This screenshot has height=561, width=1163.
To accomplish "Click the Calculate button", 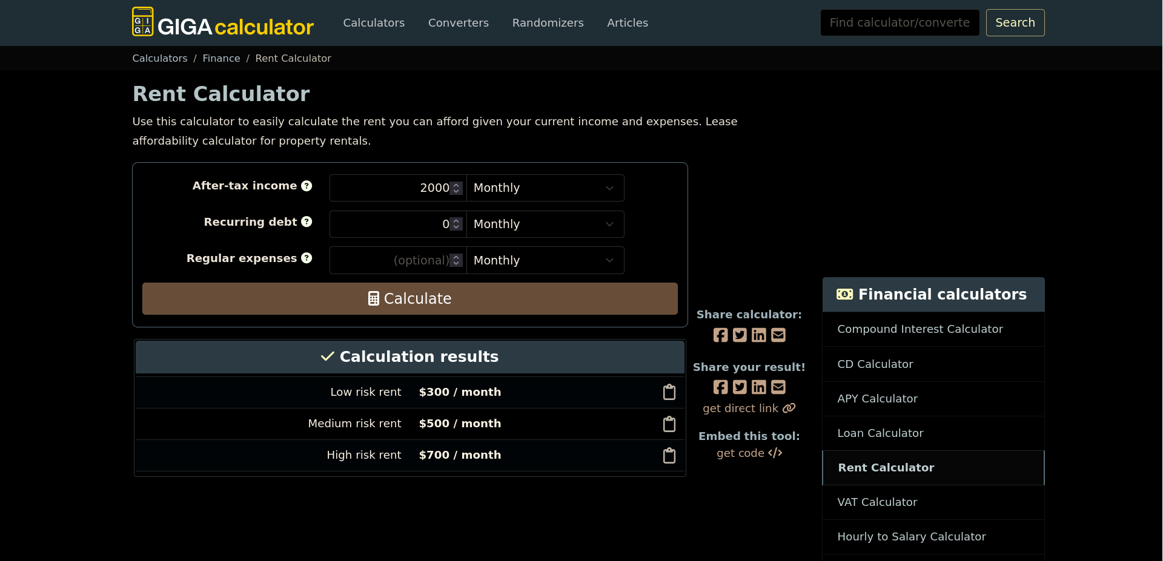I will point(410,298).
